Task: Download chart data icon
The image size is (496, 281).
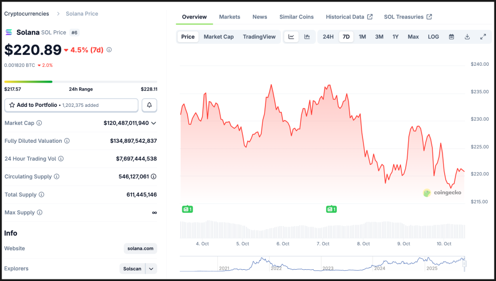Action: [x=467, y=37]
